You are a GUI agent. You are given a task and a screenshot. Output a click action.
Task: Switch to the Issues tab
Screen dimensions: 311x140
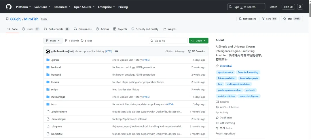pos(31,29)
